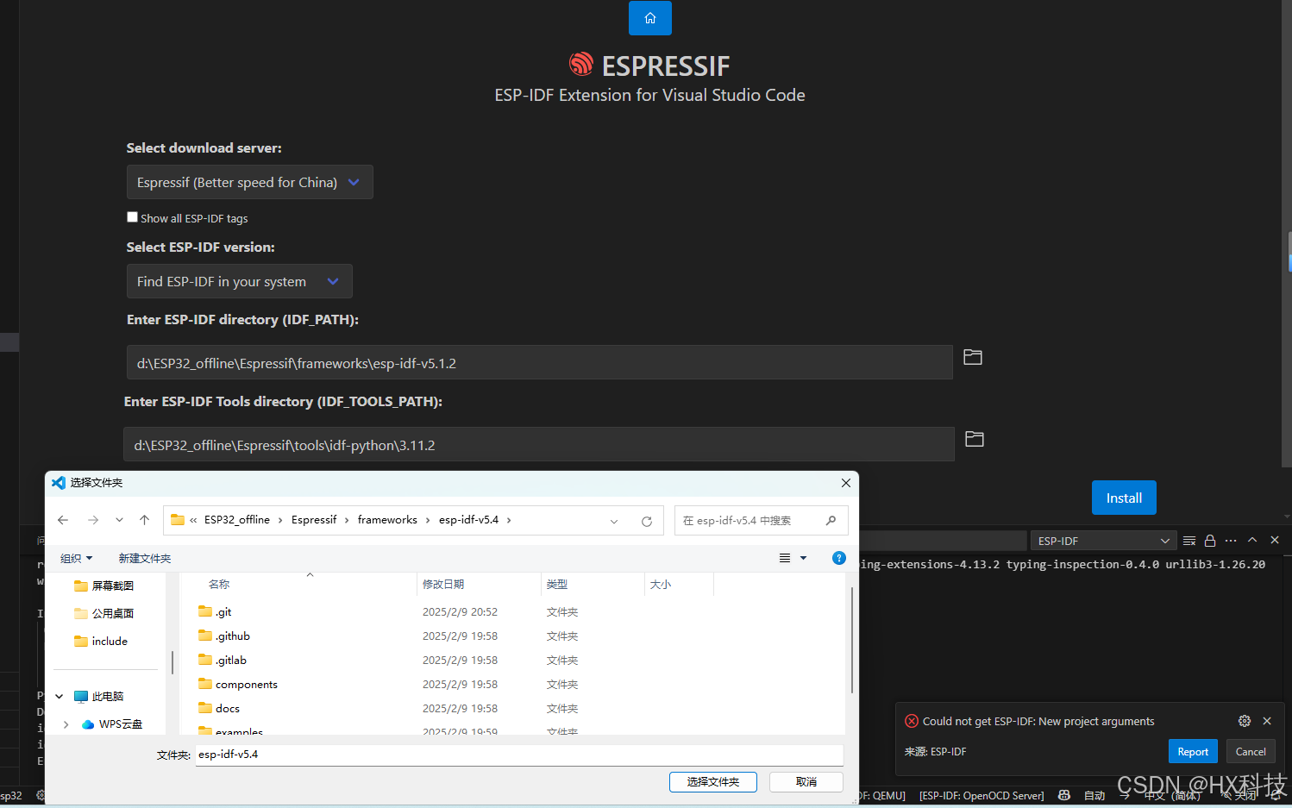
Task: Clear output icon in panel toolbar
Action: [x=1189, y=541]
